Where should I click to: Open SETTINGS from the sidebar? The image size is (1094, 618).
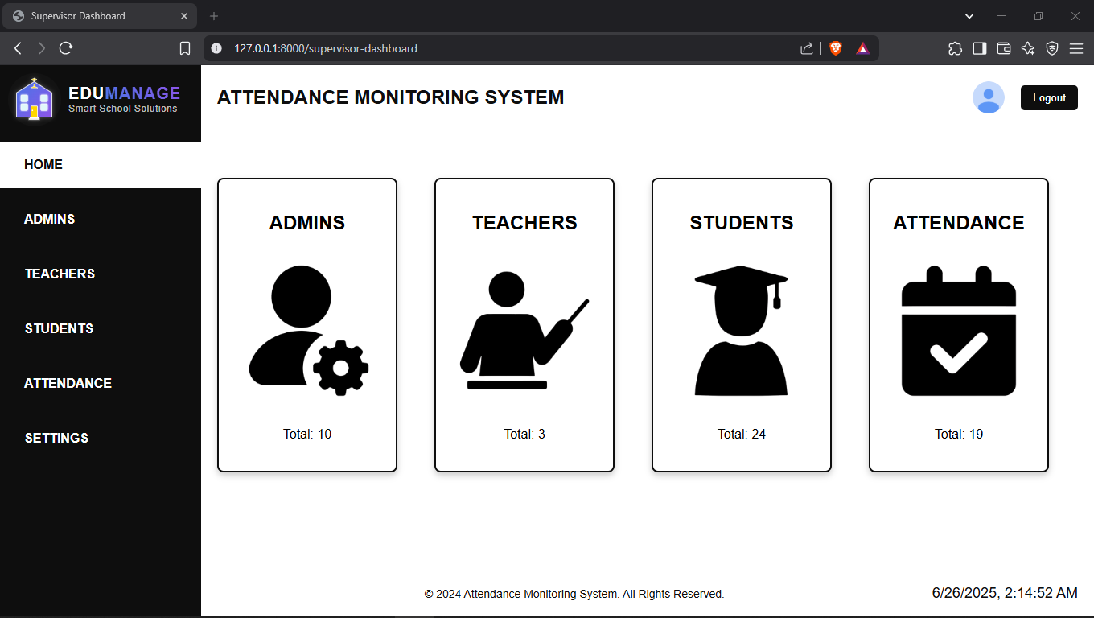[101, 438]
